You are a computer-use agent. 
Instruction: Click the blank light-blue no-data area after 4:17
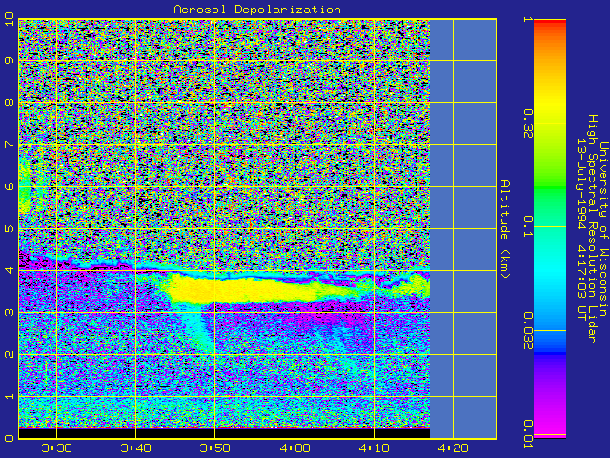click(x=463, y=229)
